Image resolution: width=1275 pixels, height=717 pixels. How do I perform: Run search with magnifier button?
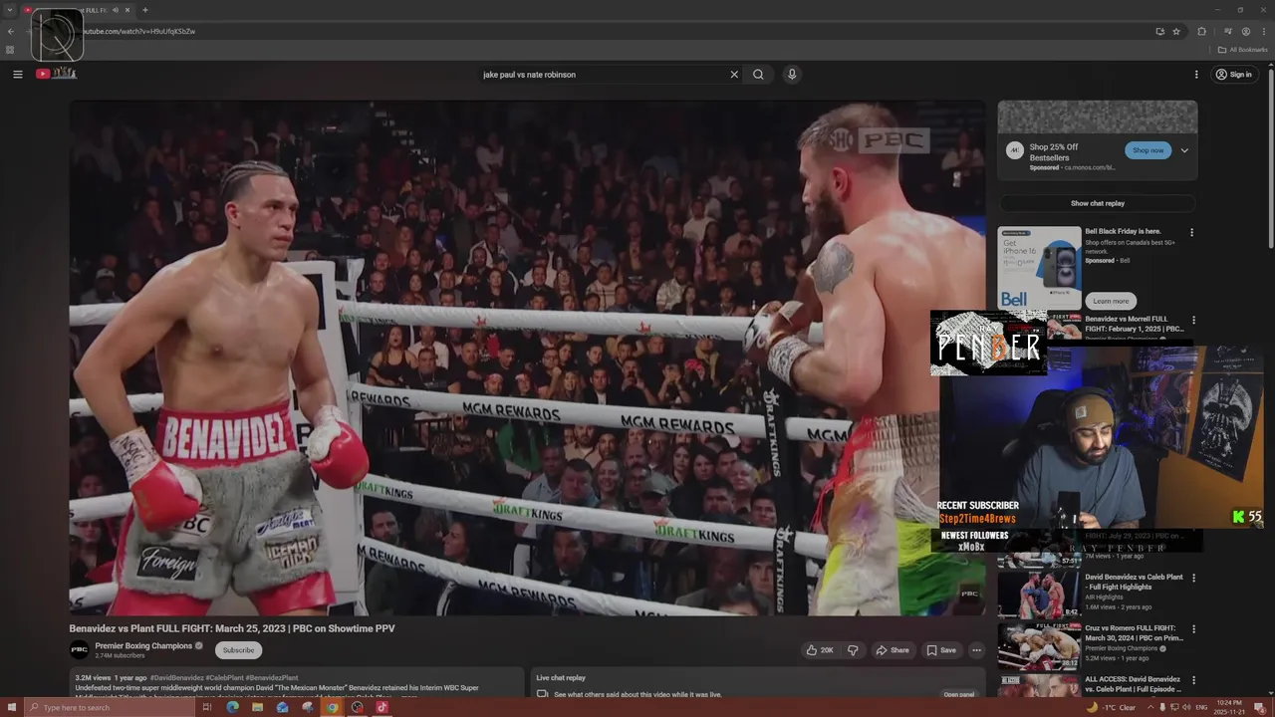(758, 74)
